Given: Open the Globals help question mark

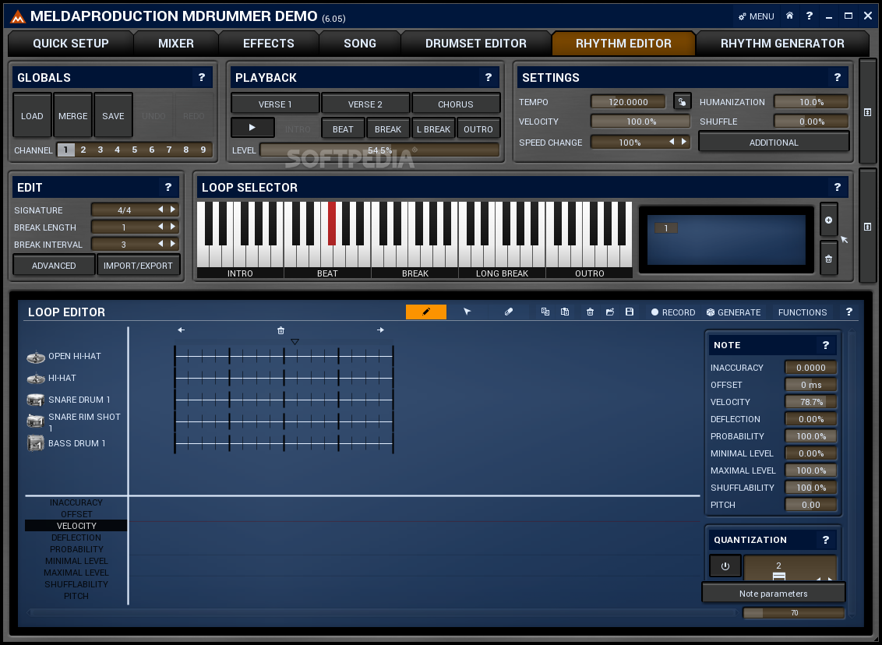Looking at the screenshot, I should [x=201, y=78].
